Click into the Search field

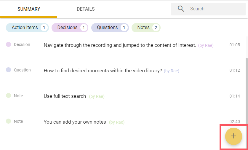tap(208, 9)
